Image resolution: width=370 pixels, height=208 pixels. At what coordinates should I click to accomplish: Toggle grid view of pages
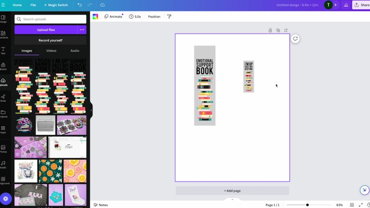352,205
